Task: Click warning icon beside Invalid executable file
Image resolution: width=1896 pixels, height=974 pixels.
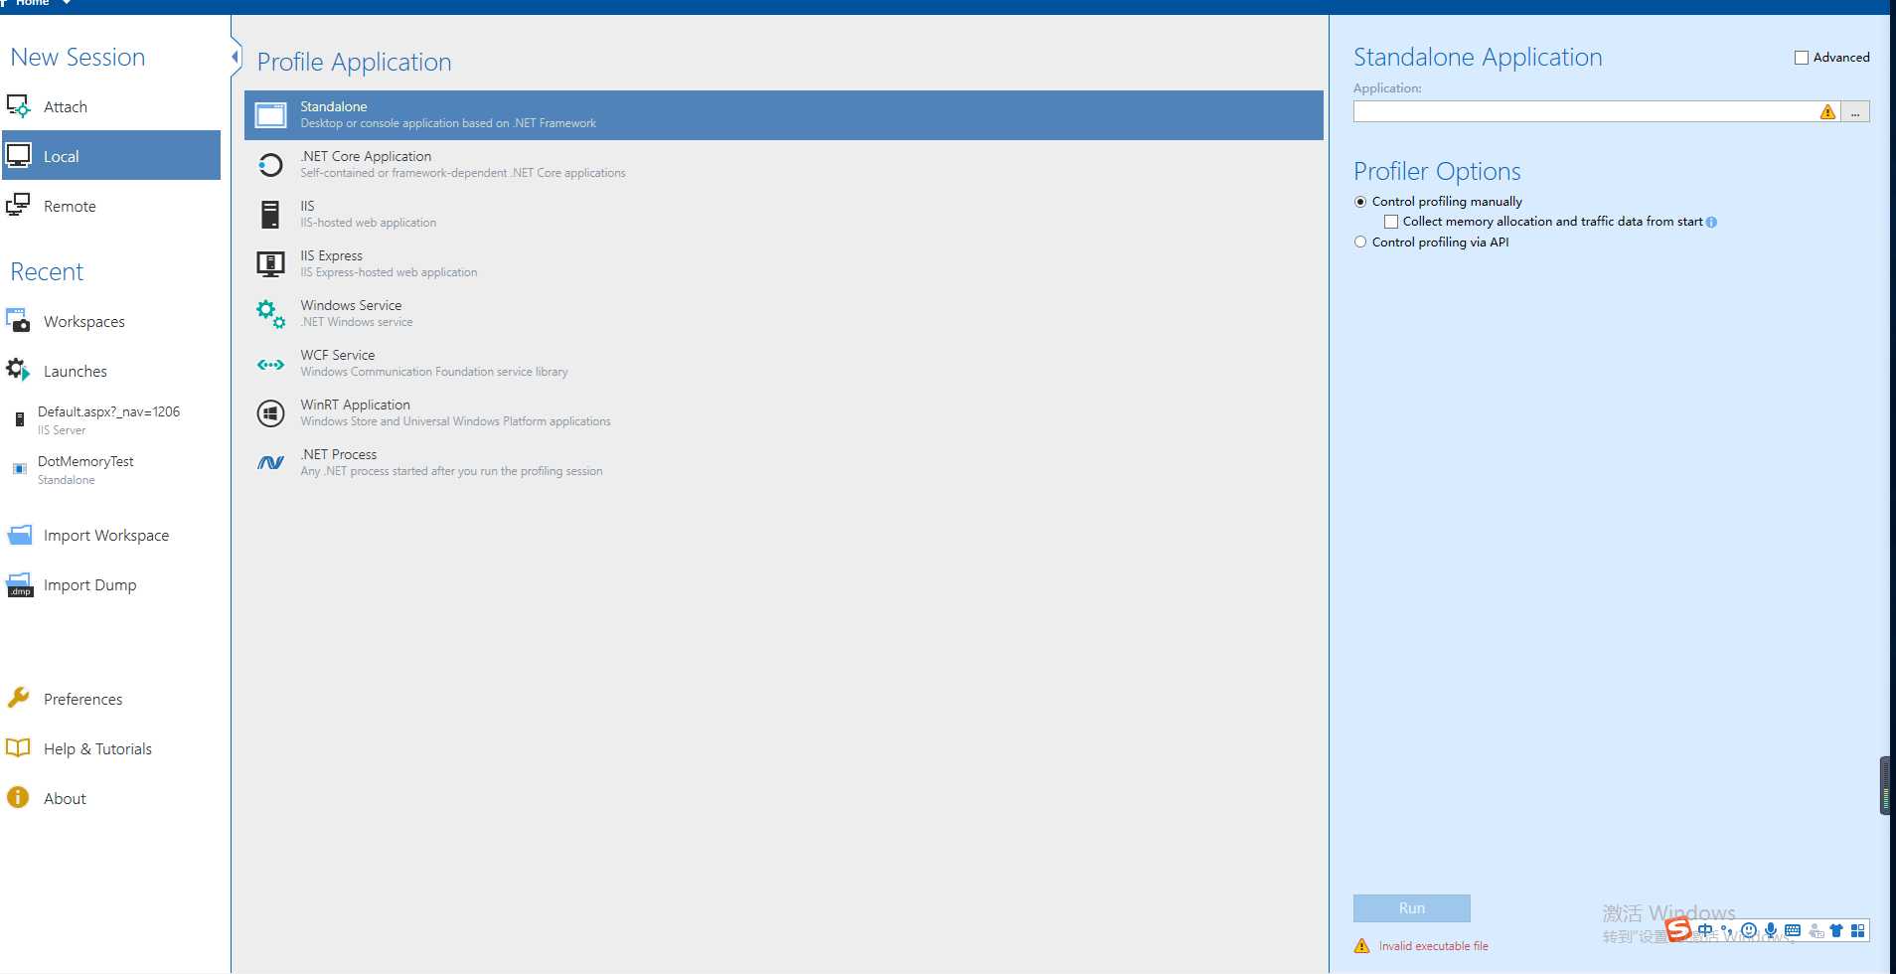Action: click(x=1361, y=946)
